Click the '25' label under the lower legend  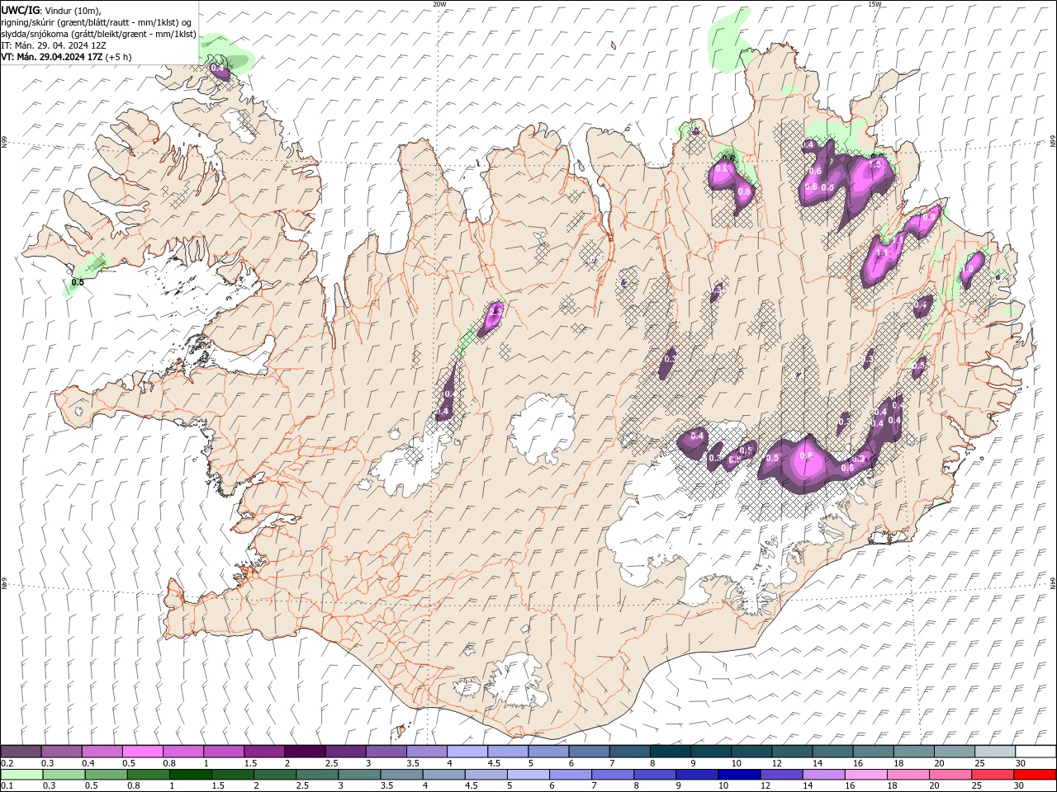coord(976,786)
